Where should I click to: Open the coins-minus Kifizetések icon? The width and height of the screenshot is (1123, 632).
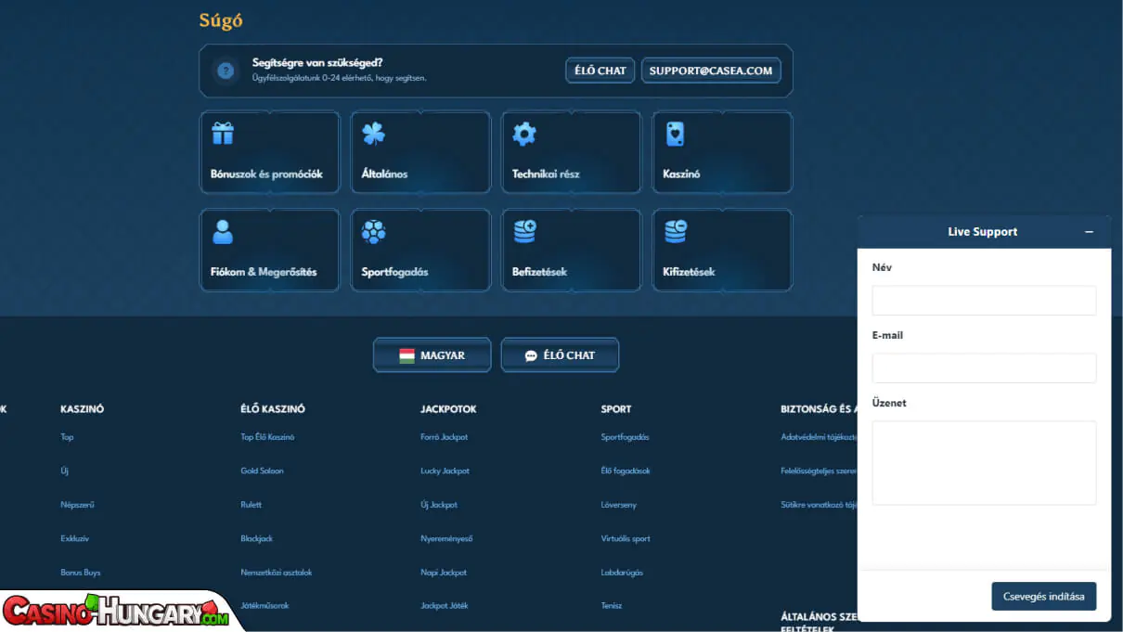tap(675, 232)
